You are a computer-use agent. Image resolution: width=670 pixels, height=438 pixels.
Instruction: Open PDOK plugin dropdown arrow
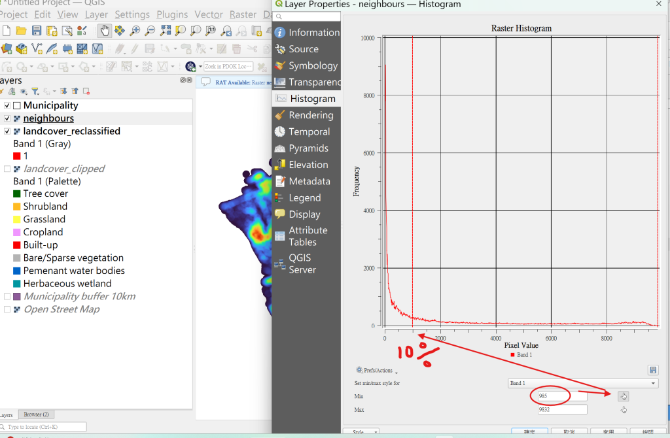pyautogui.click(x=200, y=67)
